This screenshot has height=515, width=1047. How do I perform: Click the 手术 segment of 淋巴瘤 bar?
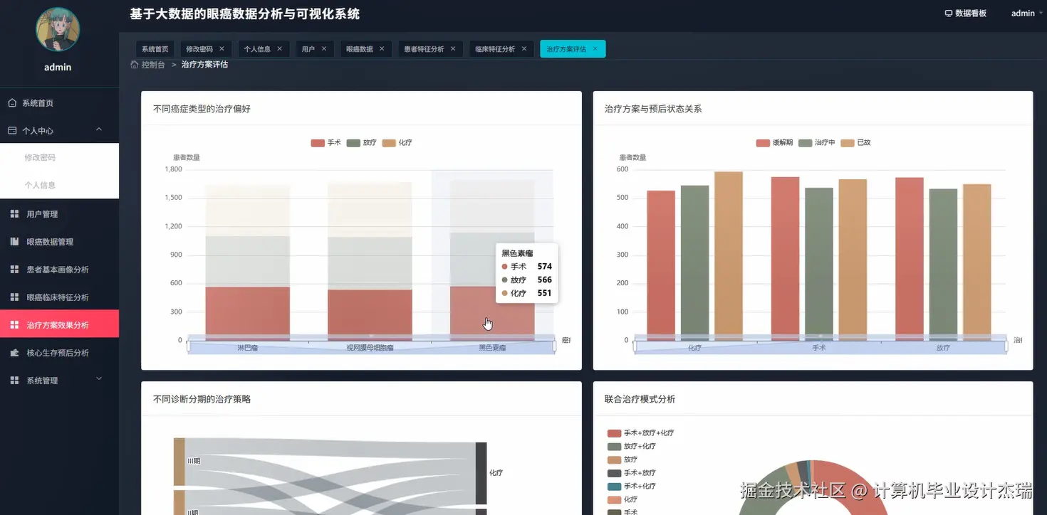point(247,313)
